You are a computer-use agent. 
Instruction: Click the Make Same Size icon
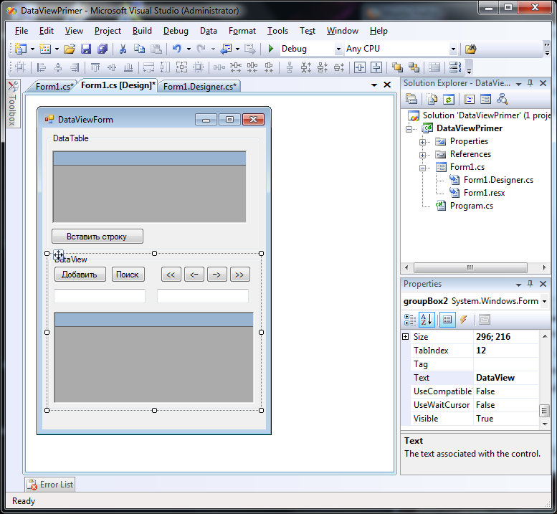pyautogui.click(x=181, y=67)
